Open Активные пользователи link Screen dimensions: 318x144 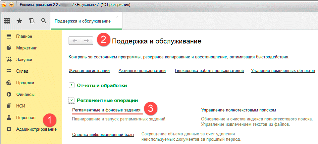142,71
